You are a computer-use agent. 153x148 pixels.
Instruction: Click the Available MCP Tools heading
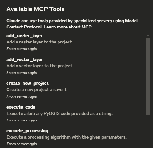[35, 9]
